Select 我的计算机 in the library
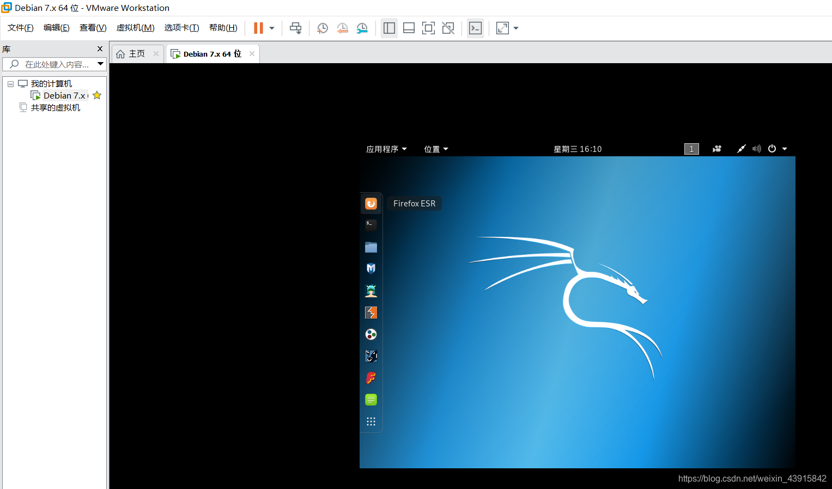The height and width of the screenshot is (489, 832). (51, 84)
